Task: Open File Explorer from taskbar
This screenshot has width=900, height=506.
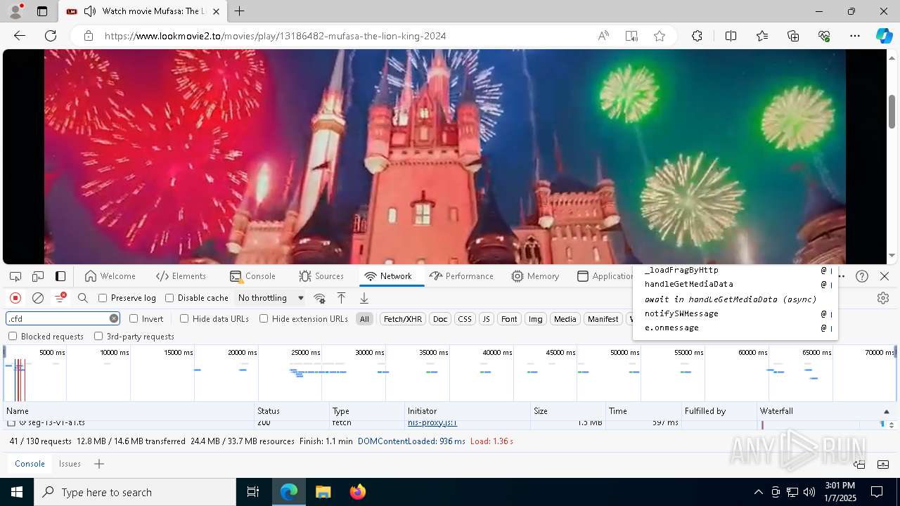Action: [x=323, y=492]
